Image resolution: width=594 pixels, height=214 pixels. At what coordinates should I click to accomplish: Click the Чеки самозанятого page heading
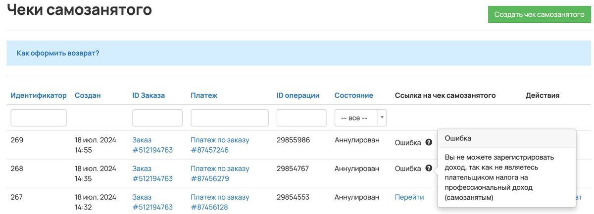[79, 9]
